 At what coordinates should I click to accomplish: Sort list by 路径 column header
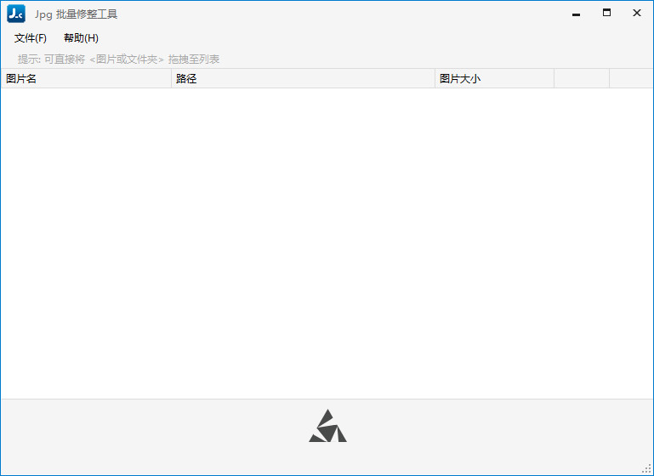coord(303,78)
